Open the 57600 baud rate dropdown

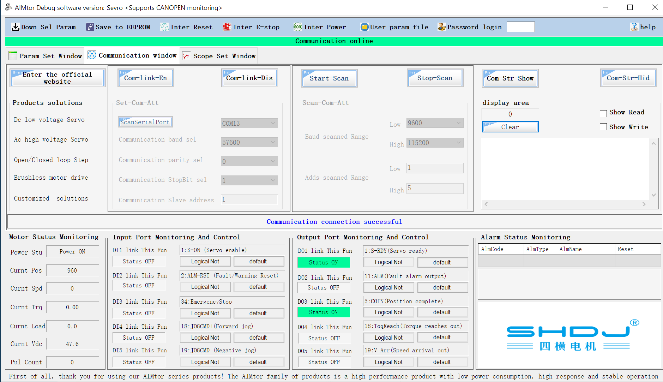coord(249,142)
